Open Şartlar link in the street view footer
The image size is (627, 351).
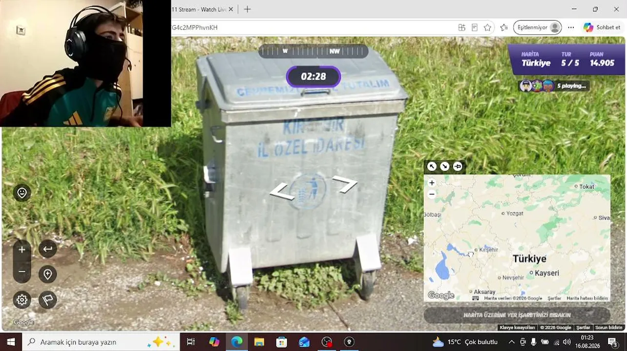tap(583, 328)
